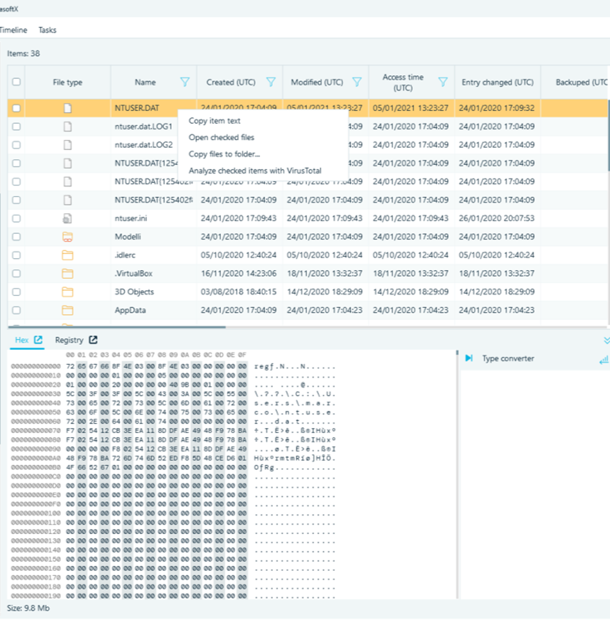Open the Created (UTC) column filter icon

(271, 82)
